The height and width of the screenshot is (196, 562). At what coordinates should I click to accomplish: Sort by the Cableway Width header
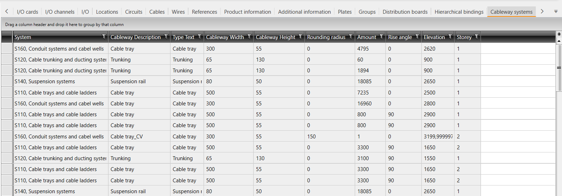225,37
